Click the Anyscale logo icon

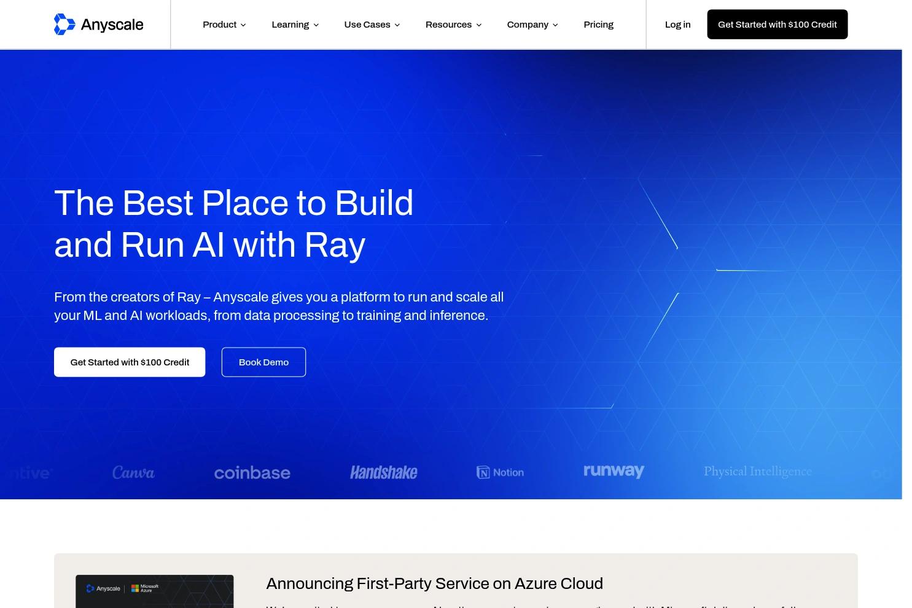click(64, 25)
